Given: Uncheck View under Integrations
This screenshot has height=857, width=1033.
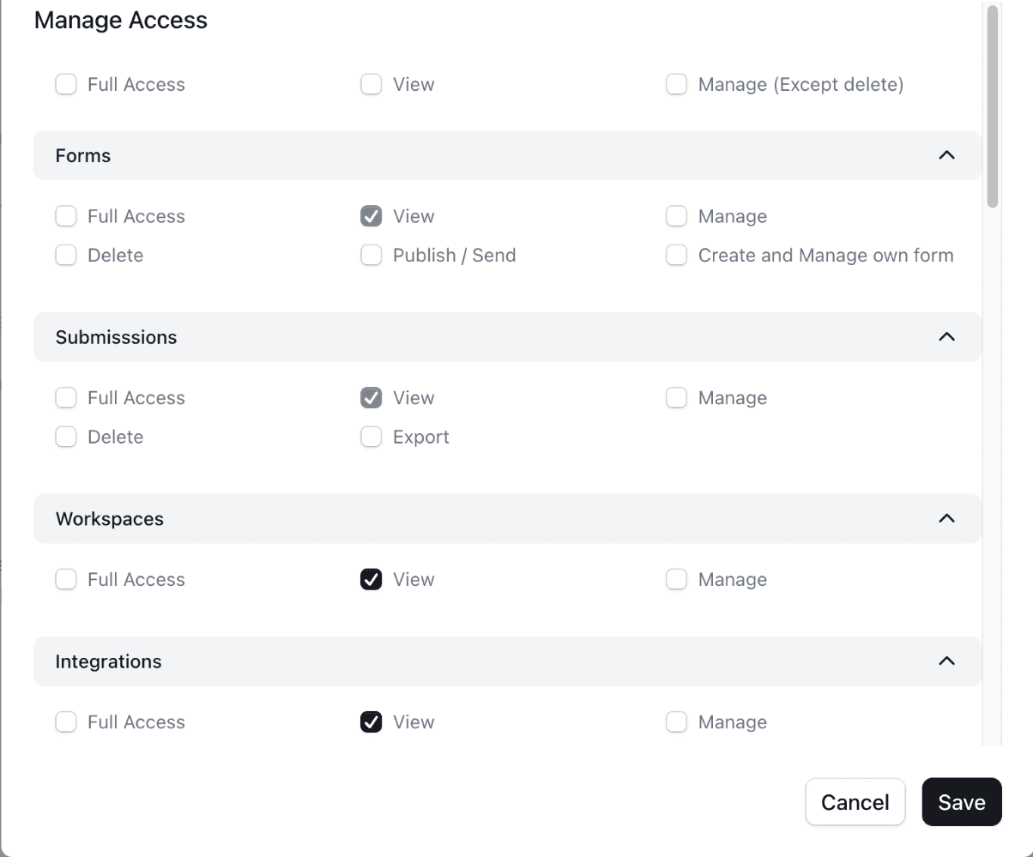Looking at the screenshot, I should coord(372,722).
